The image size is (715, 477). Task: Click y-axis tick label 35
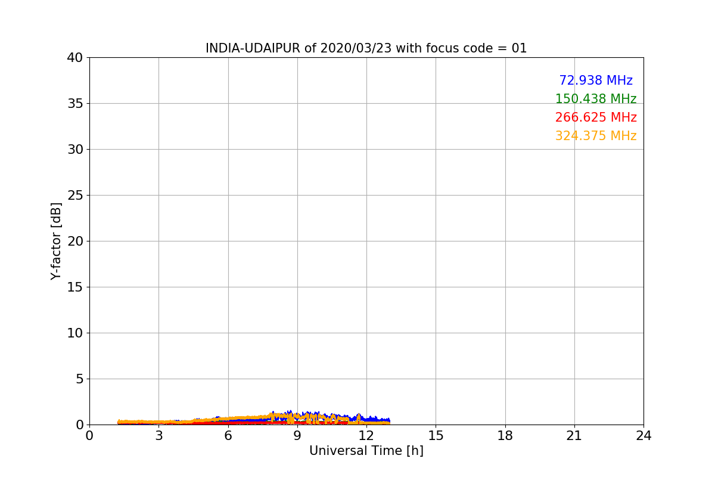pos(76,104)
